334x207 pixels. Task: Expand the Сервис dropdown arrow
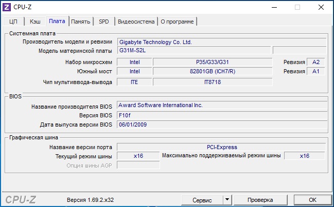pos(227,199)
